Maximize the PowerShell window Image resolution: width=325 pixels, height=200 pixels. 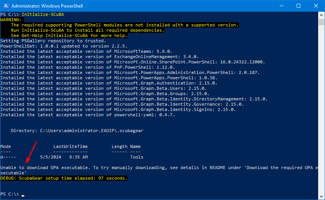pos(299,6)
